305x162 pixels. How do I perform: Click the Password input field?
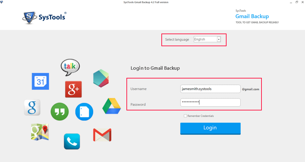coord(210,102)
